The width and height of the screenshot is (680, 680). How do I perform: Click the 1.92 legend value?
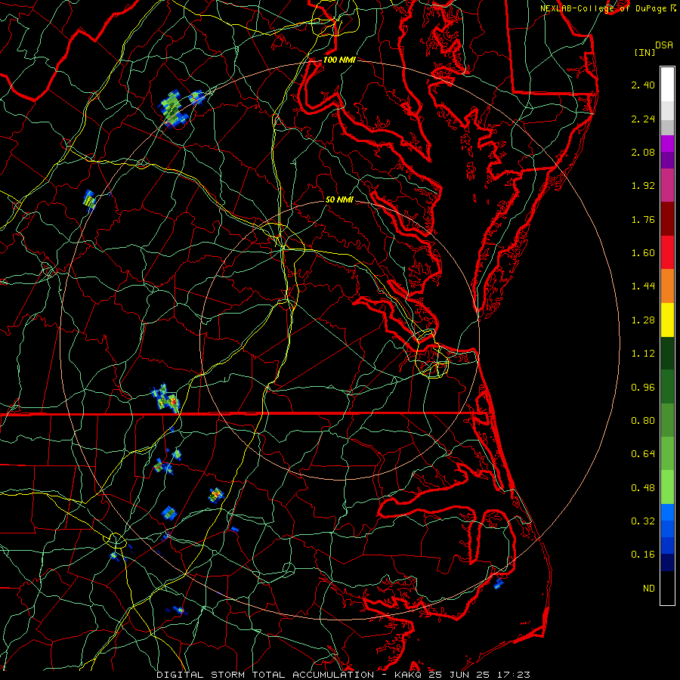click(x=643, y=186)
